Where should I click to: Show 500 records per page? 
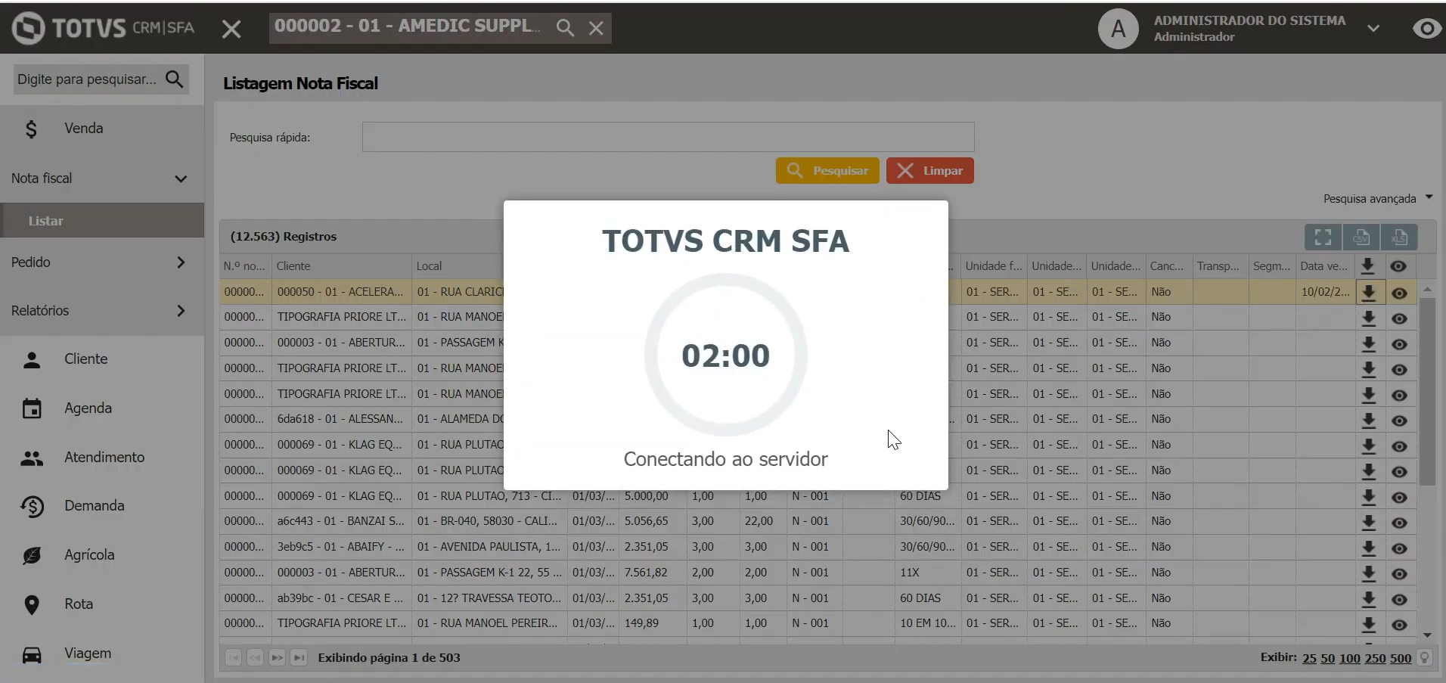click(x=1401, y=658)
